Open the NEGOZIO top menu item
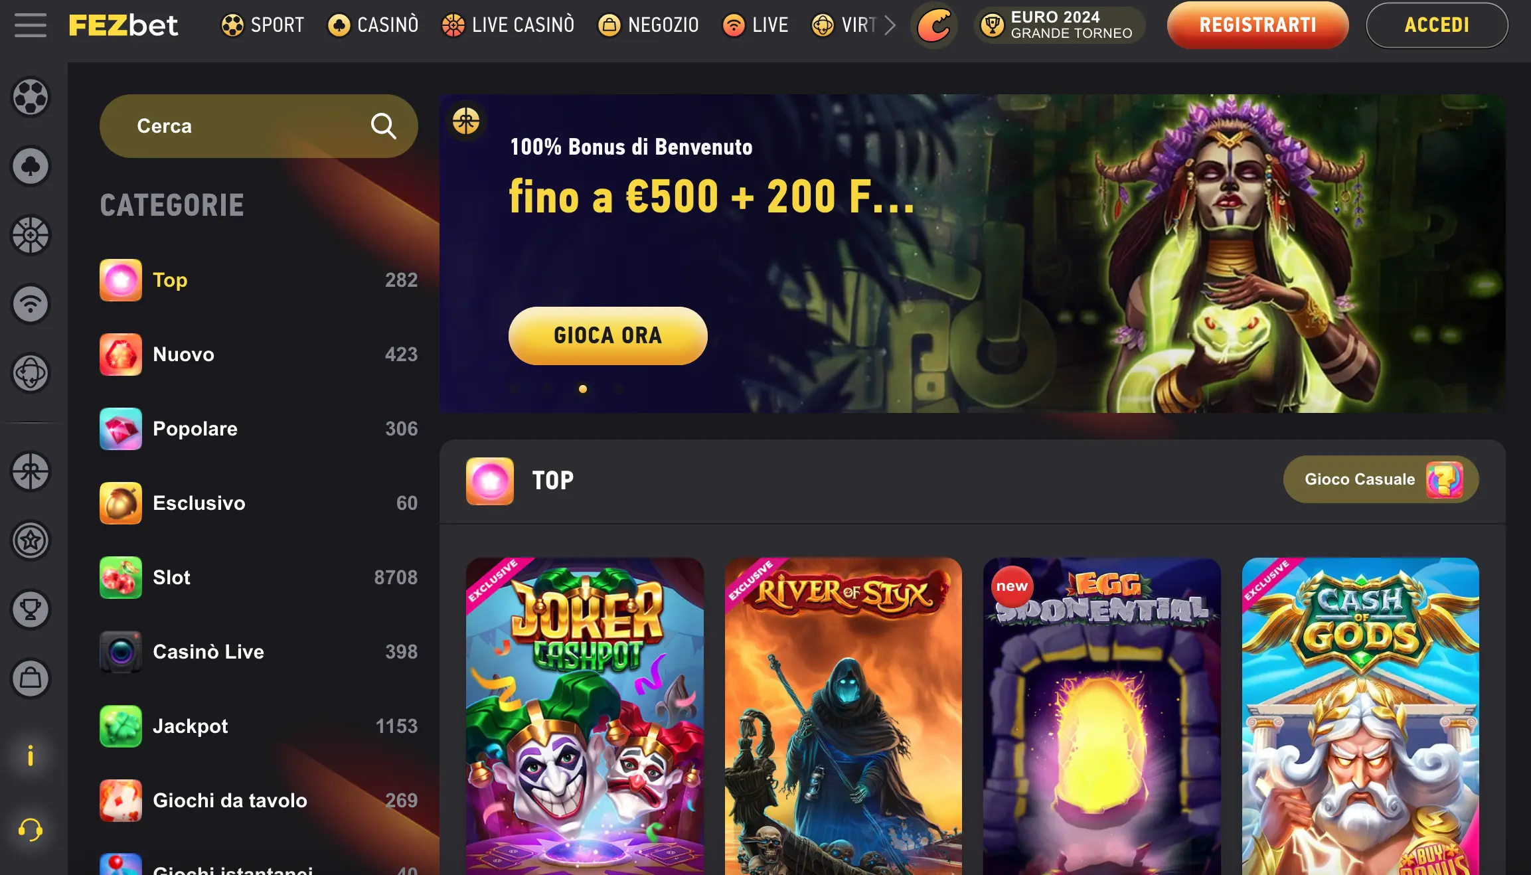 649,25
